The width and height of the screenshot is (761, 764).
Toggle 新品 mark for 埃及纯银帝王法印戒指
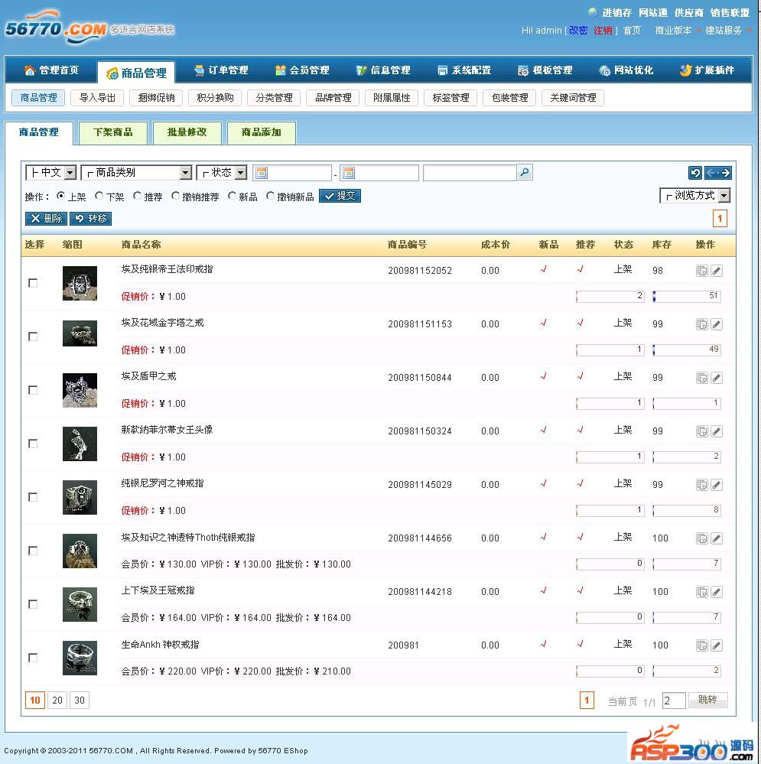[543, 269]
